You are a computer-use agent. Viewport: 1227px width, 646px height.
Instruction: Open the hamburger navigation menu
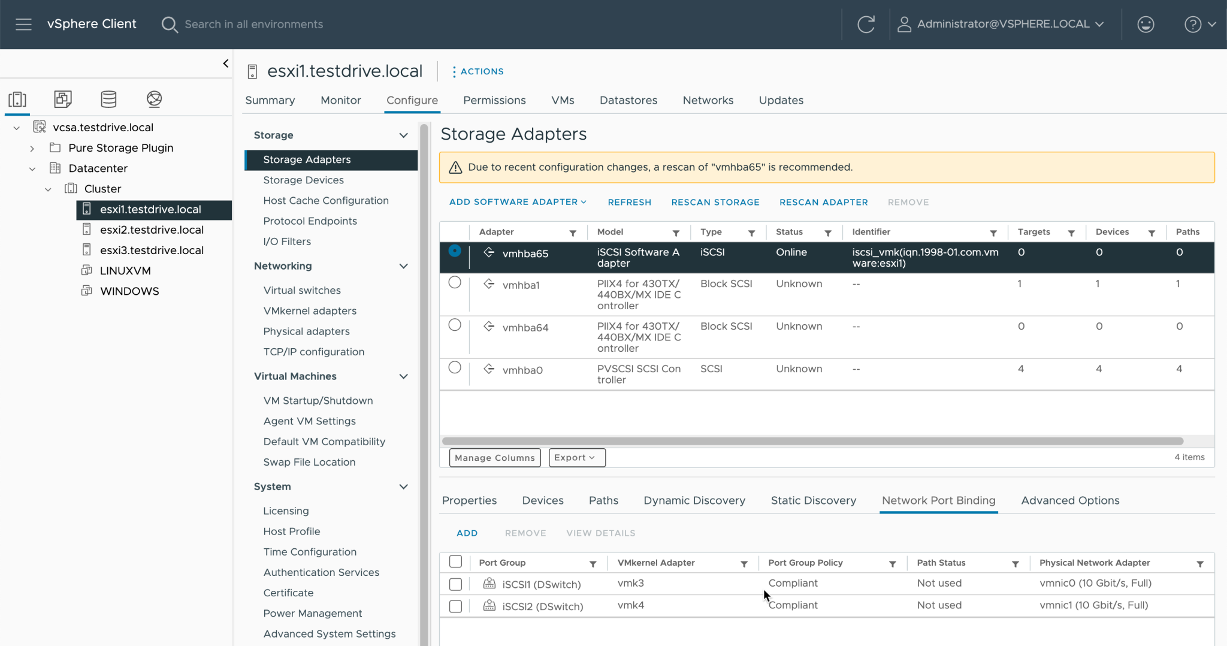(x=23, y=24)
